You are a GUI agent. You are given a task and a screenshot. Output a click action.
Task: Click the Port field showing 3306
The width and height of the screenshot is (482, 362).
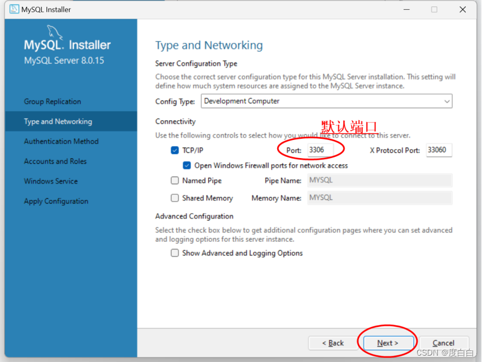[320, 150]
